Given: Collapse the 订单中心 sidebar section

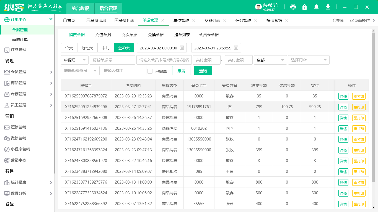Looking at the screenshot, I should coord(51,19).
